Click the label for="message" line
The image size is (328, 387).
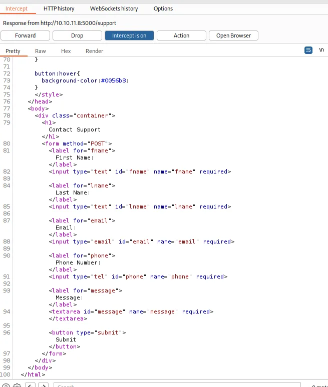click(86, 290)
